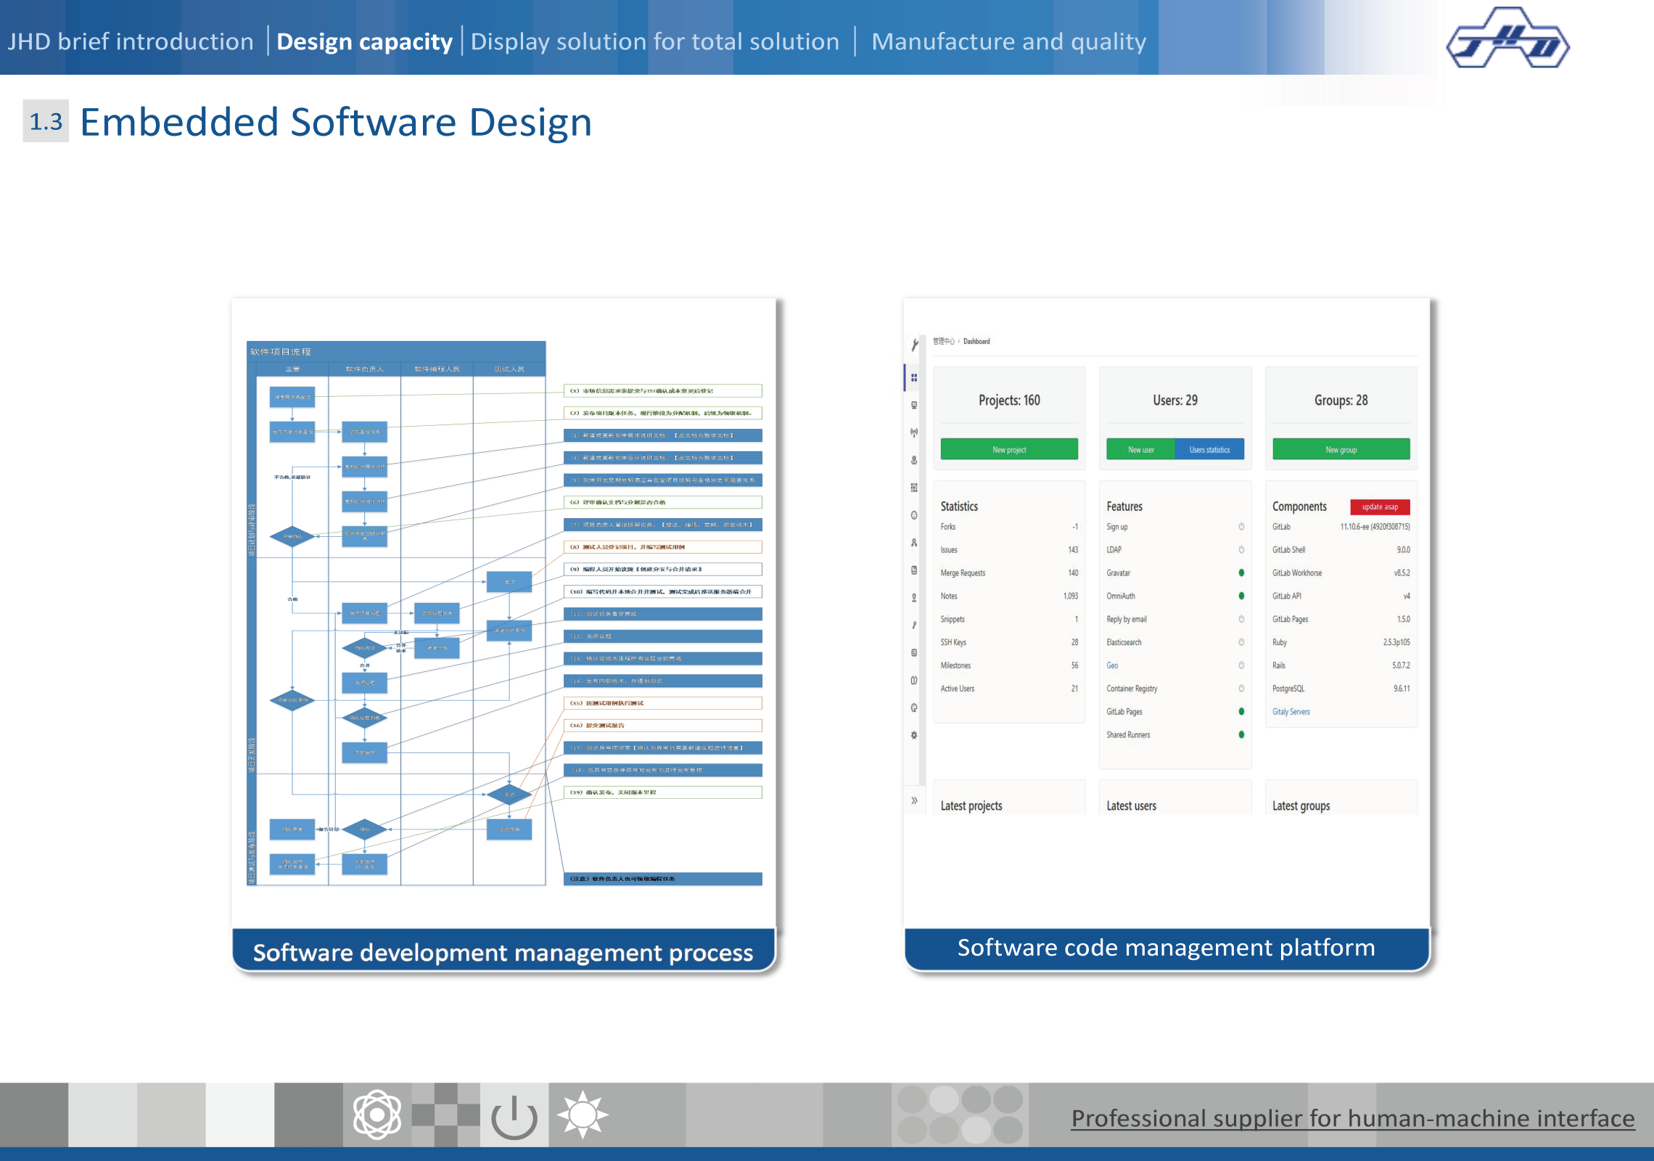Click the software development flowchart thumbnail
The image size is (1654, 1161).
(x=504, y=613)
